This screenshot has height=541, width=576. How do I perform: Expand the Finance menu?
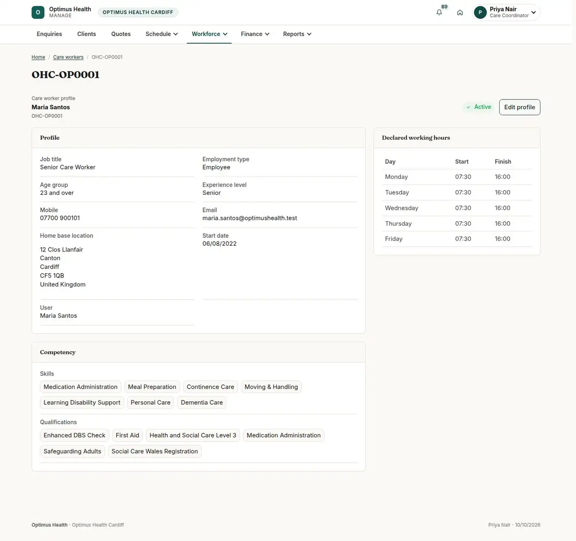pos(255,34)
